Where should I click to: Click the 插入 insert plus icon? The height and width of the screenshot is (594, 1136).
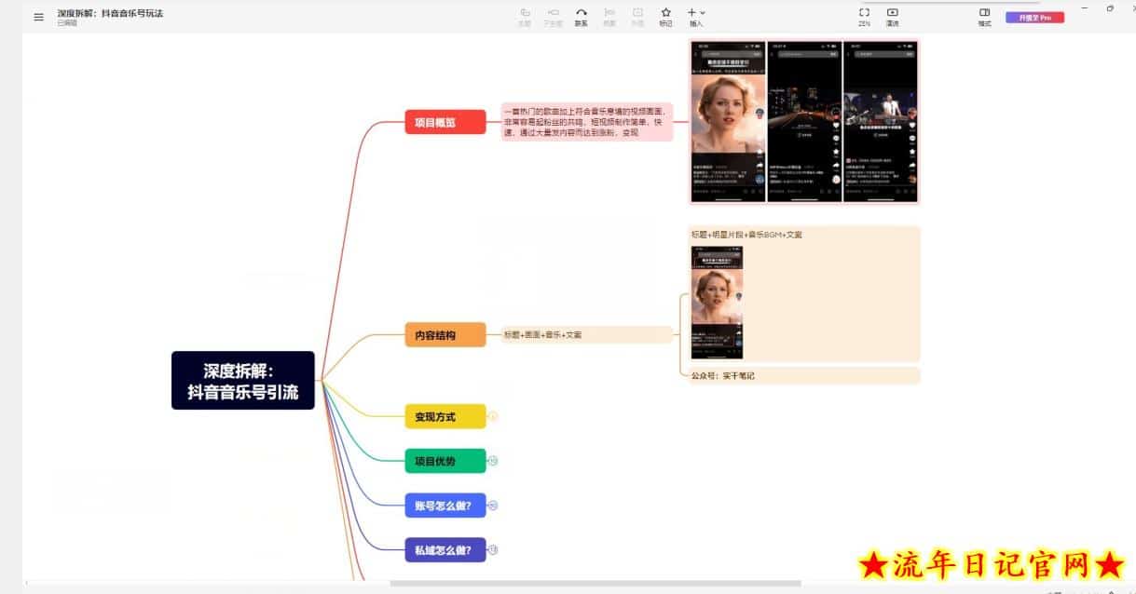(691, 11)
